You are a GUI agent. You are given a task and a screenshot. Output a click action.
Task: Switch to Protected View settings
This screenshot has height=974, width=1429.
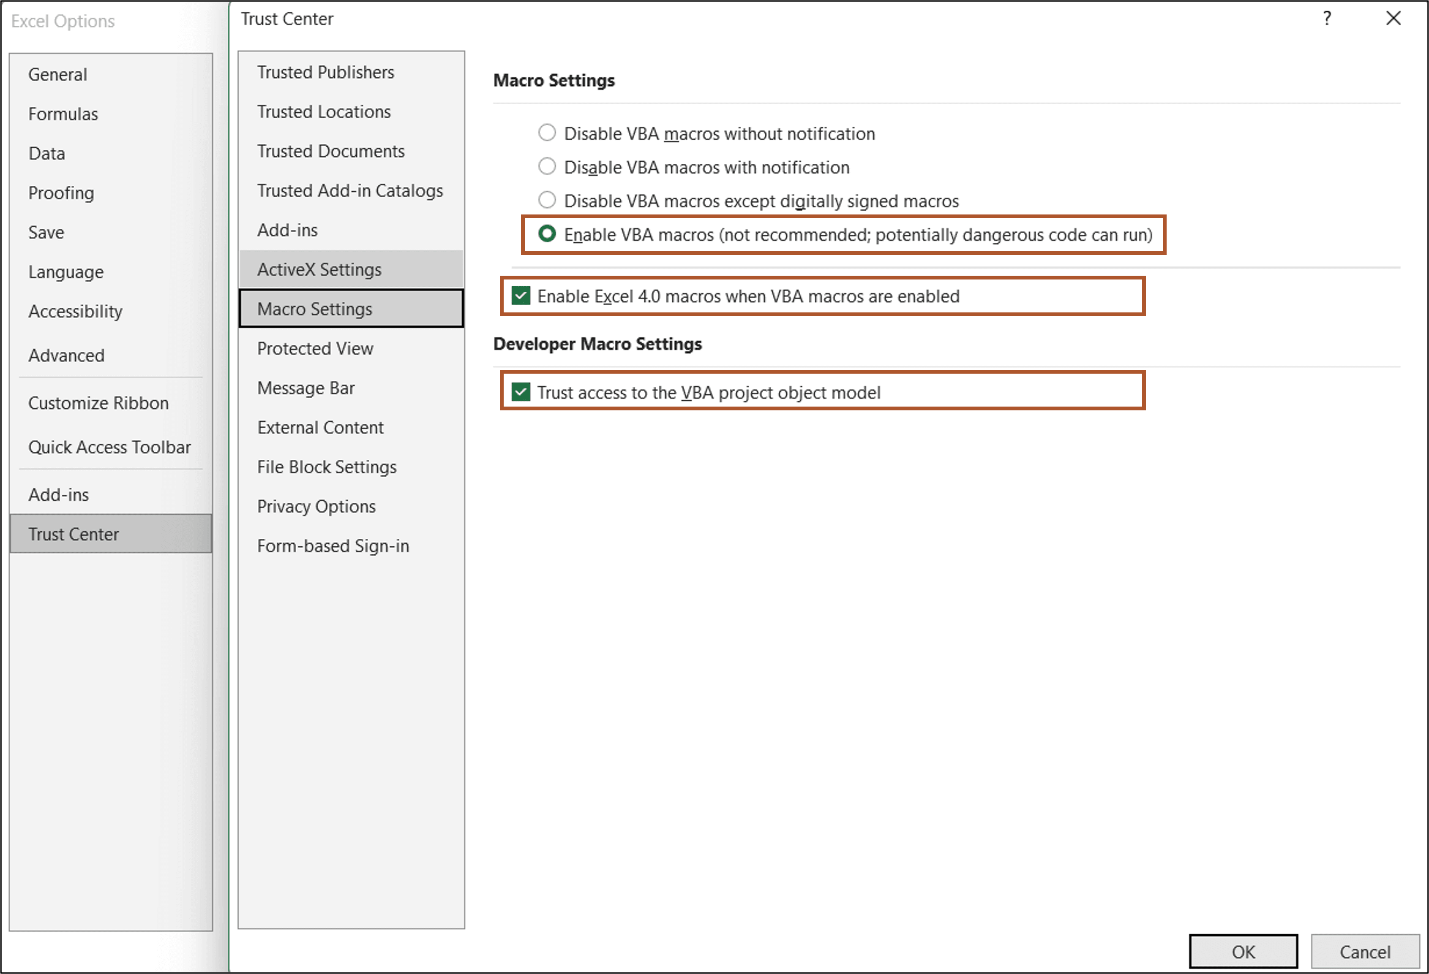tap(315, 348)
